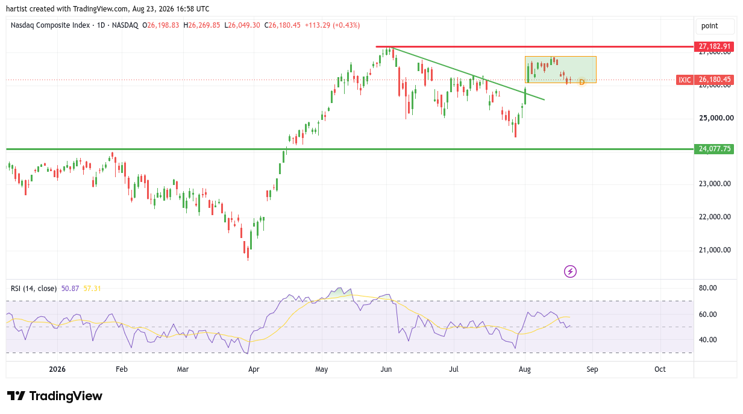Click the Sep label on time axis
Viewport: 743px width, 414px height.
pos(592,369)
